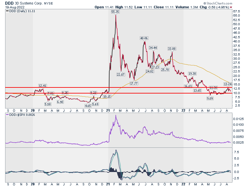Click the red down-arrow next to Chg
249x187 pixels.
231,7
